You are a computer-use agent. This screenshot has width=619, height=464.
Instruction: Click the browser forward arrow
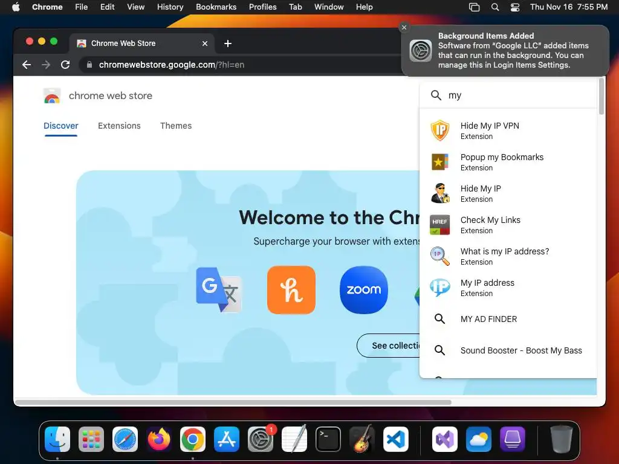(46, 65)
